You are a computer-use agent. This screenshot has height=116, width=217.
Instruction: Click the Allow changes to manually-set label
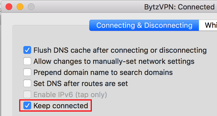coord(114,61)
